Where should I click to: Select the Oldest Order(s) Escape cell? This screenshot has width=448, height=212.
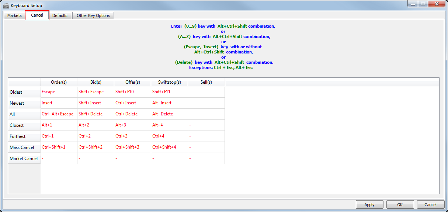59,92
